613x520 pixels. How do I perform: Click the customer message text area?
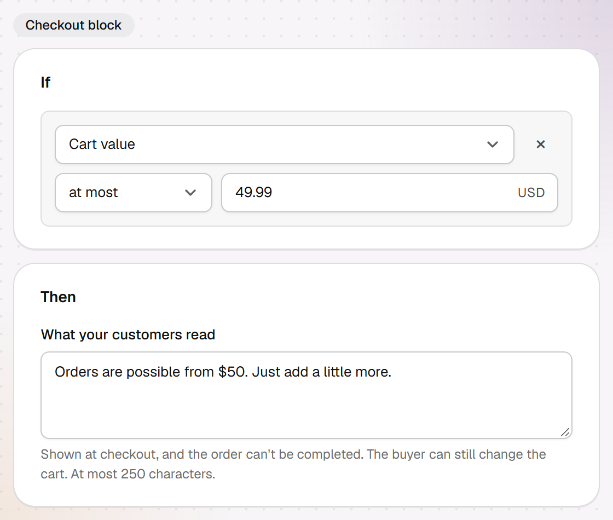(306, 395)
